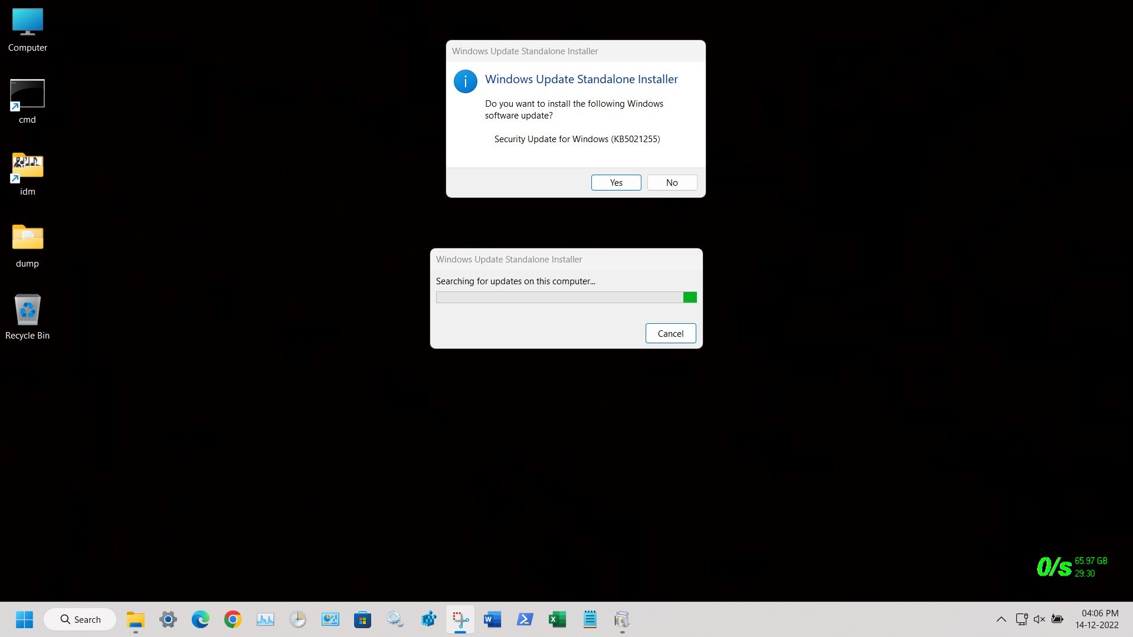Open the performance graph monitor taskbar icon
The width and height of the screenshot is (1133, 637).
pyautogui.click(x=266, y=619)
